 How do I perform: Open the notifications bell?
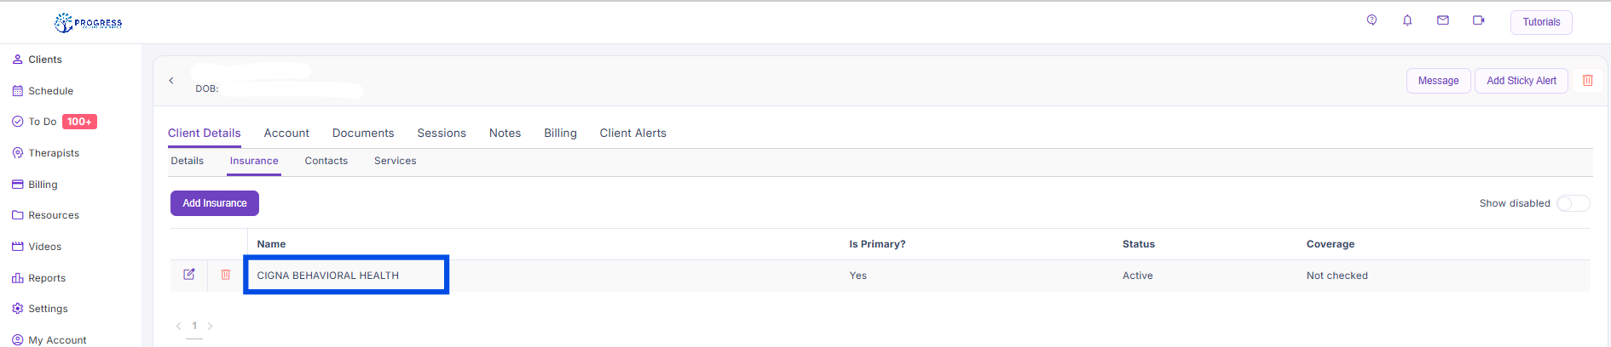tap(1407, 20)
